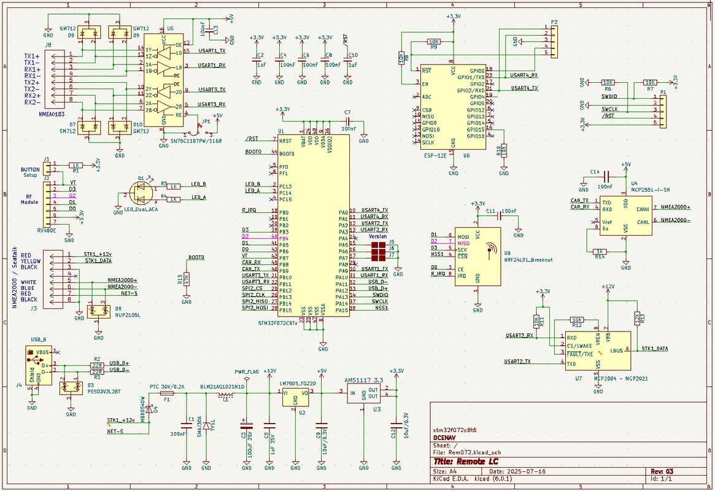Screen dimensions: 715x491
Task: Click the NRF24L01_Breakout label
Action: (528, 260)
